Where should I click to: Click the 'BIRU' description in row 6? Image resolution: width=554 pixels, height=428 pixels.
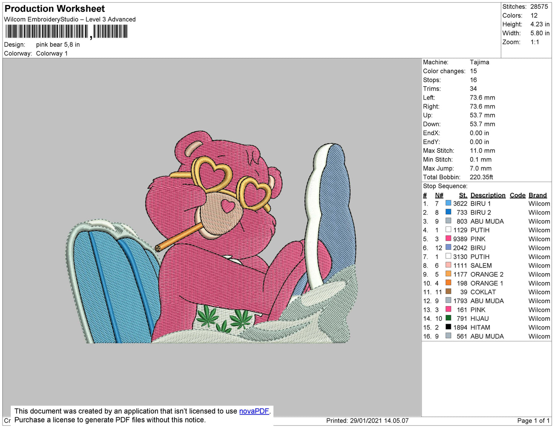pos(478,248)
